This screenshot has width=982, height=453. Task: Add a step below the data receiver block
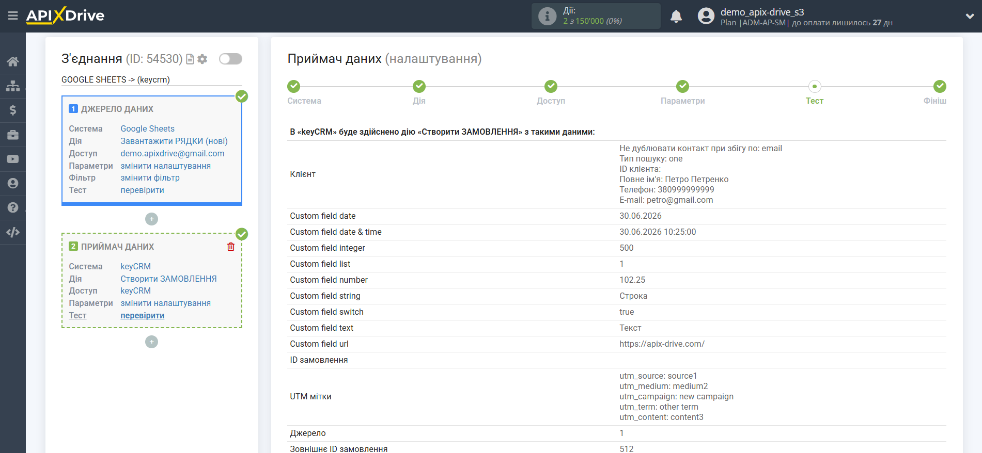(x=151, y=342)
